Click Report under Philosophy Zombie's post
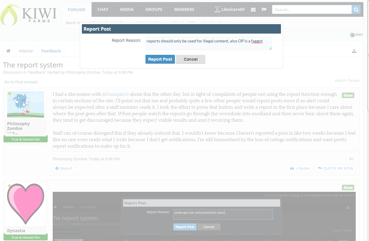The image size is (369, 241). (64, 168)
